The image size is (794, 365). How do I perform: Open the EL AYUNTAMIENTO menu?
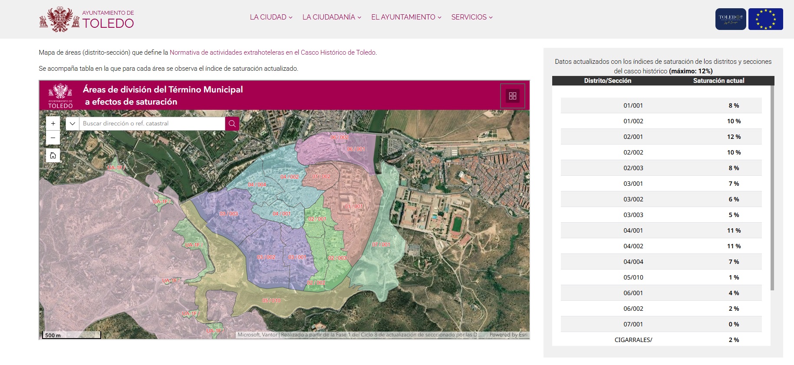tap(406, 17)
